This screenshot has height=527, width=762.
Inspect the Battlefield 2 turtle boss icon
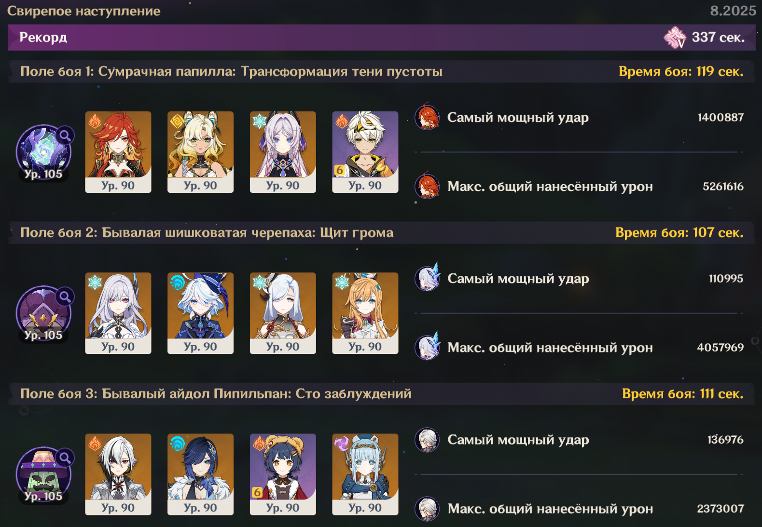pos(43,313)
